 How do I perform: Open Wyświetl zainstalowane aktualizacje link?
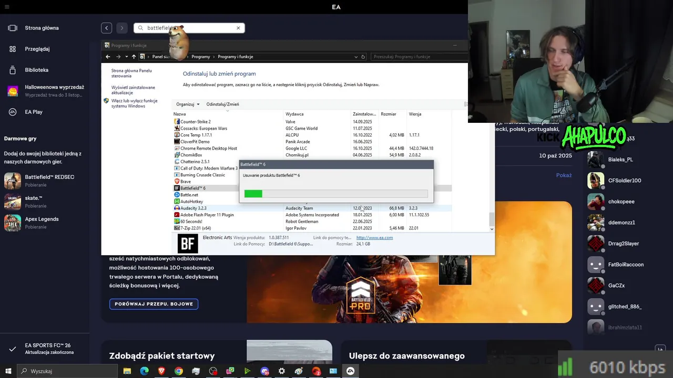[133, 90]
